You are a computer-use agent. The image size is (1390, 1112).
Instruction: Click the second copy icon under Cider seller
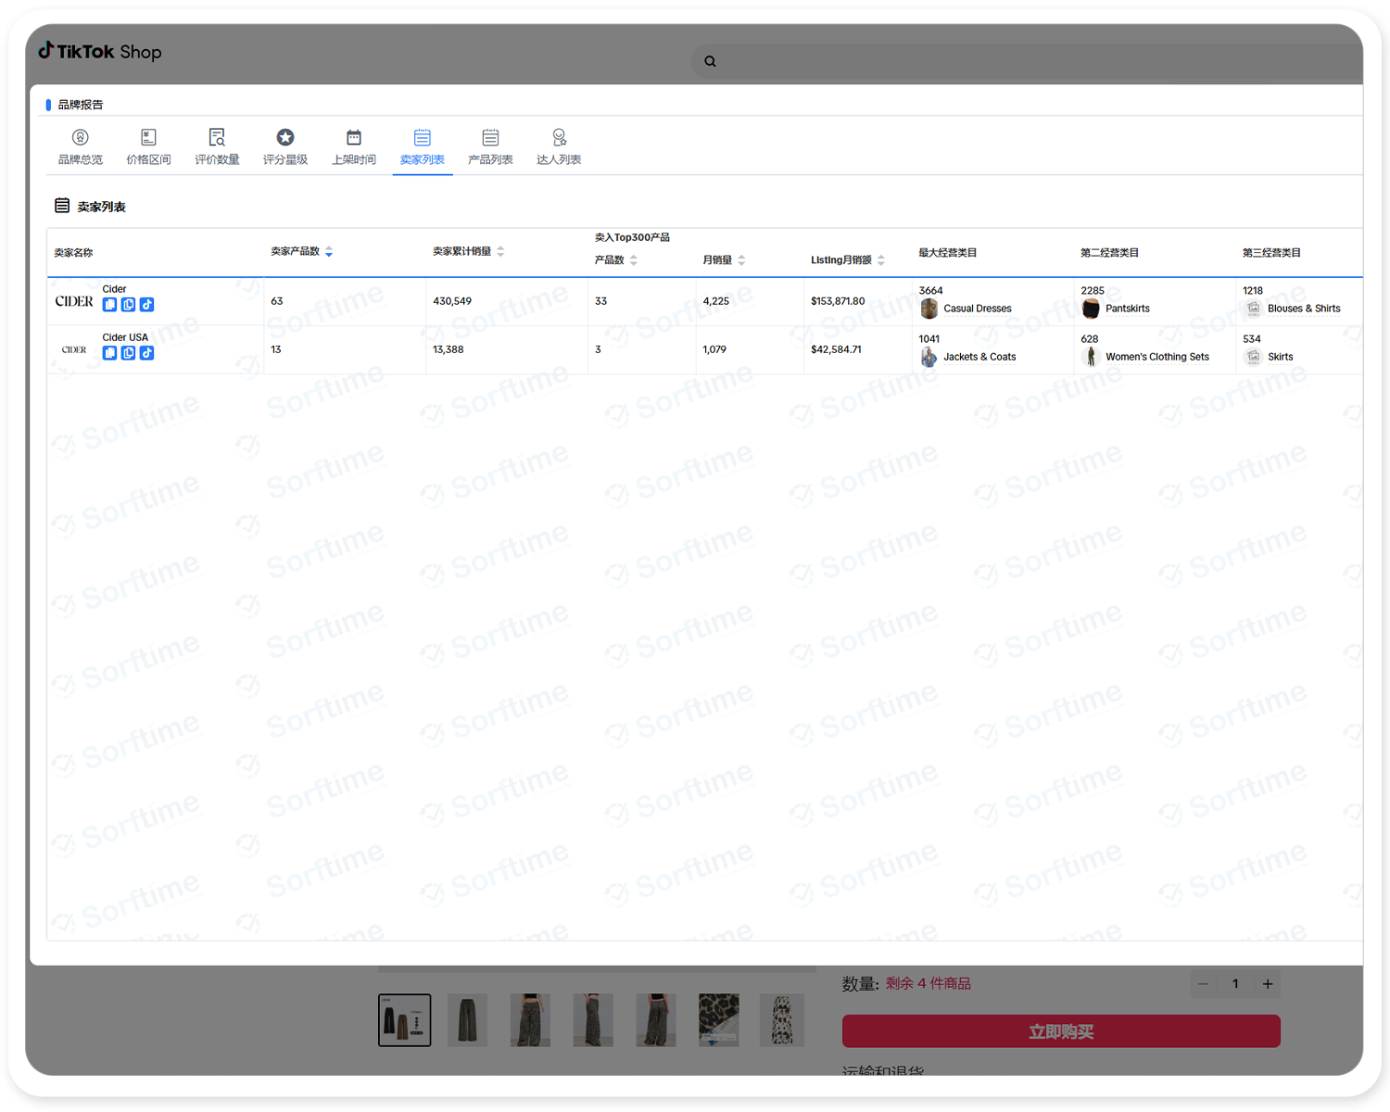tap(128, 305)
